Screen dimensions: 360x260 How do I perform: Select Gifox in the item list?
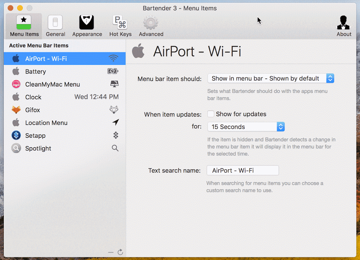[65, 110]
